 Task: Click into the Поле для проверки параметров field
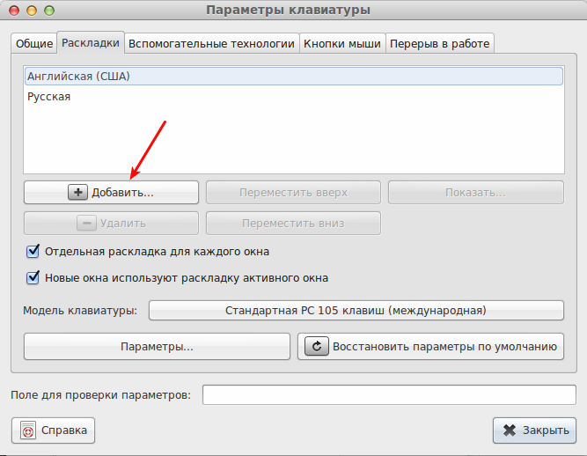tap(389, 395)
